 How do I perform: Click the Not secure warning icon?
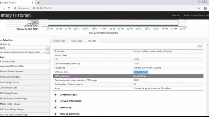coord(15,8)
